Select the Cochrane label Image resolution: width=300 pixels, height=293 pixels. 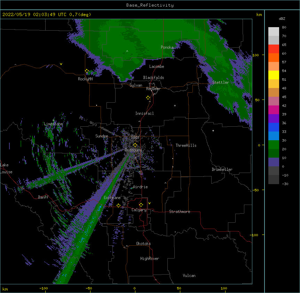point(112,198)
